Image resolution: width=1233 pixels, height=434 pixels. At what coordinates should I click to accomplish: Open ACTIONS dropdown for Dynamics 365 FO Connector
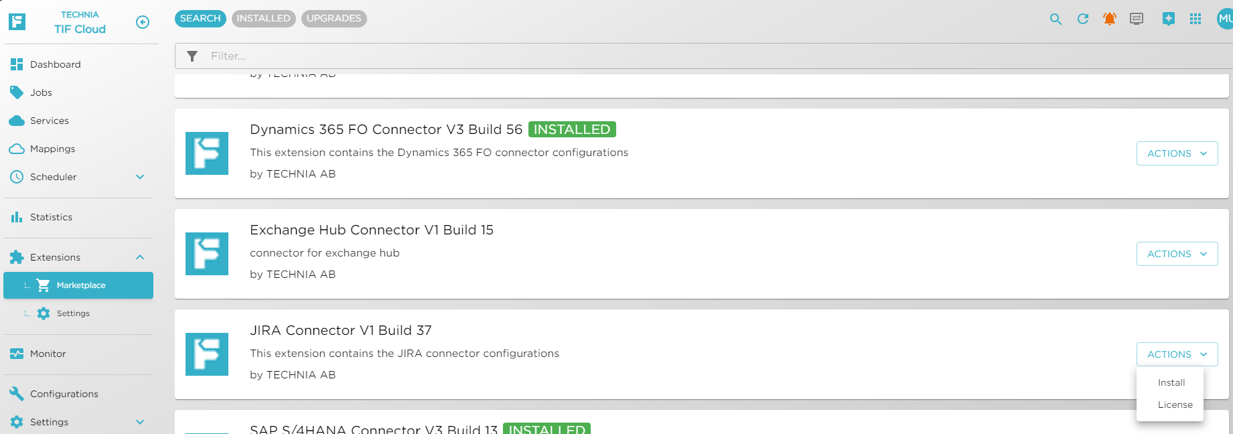(1177, 153)
